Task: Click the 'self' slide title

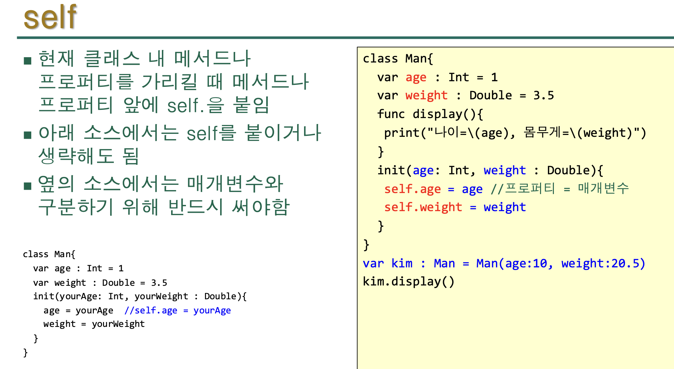Action: point(50,17)
